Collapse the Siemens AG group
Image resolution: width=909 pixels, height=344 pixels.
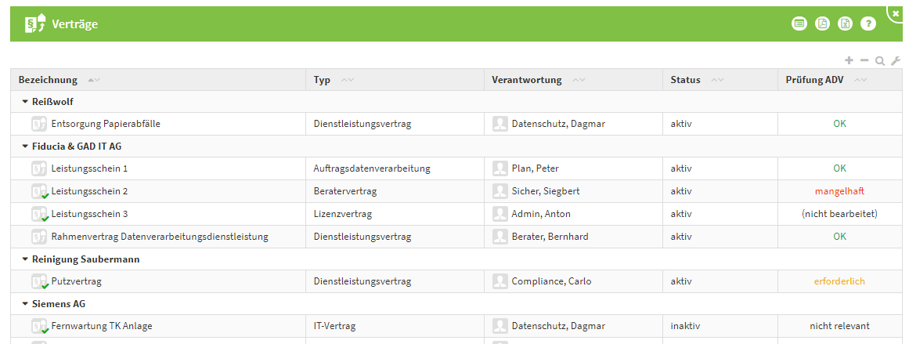25,304
